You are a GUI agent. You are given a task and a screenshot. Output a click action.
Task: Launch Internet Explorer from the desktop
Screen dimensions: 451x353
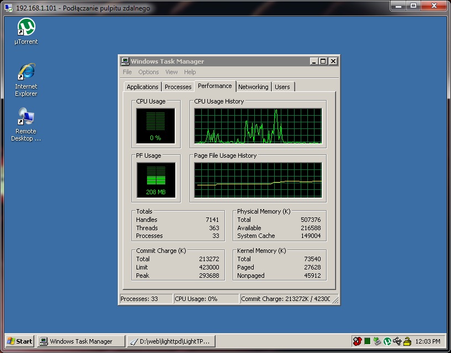tap(26, 80)
